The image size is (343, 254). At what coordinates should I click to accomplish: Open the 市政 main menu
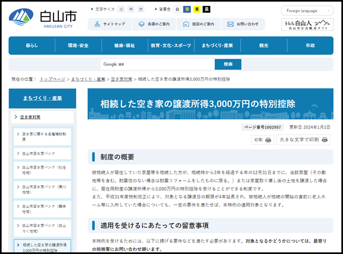point(310,46)
